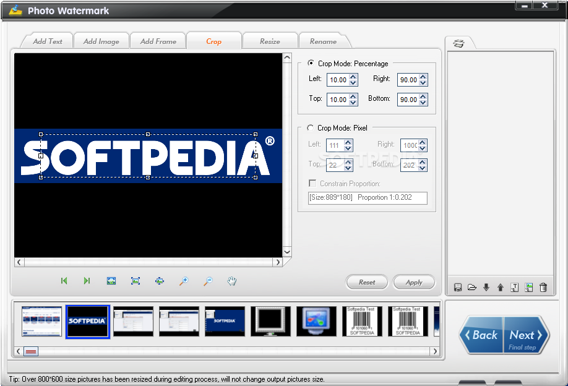Select the hand pan tool
The height and width of the screenshot is (386, 568).
[232, 281]
